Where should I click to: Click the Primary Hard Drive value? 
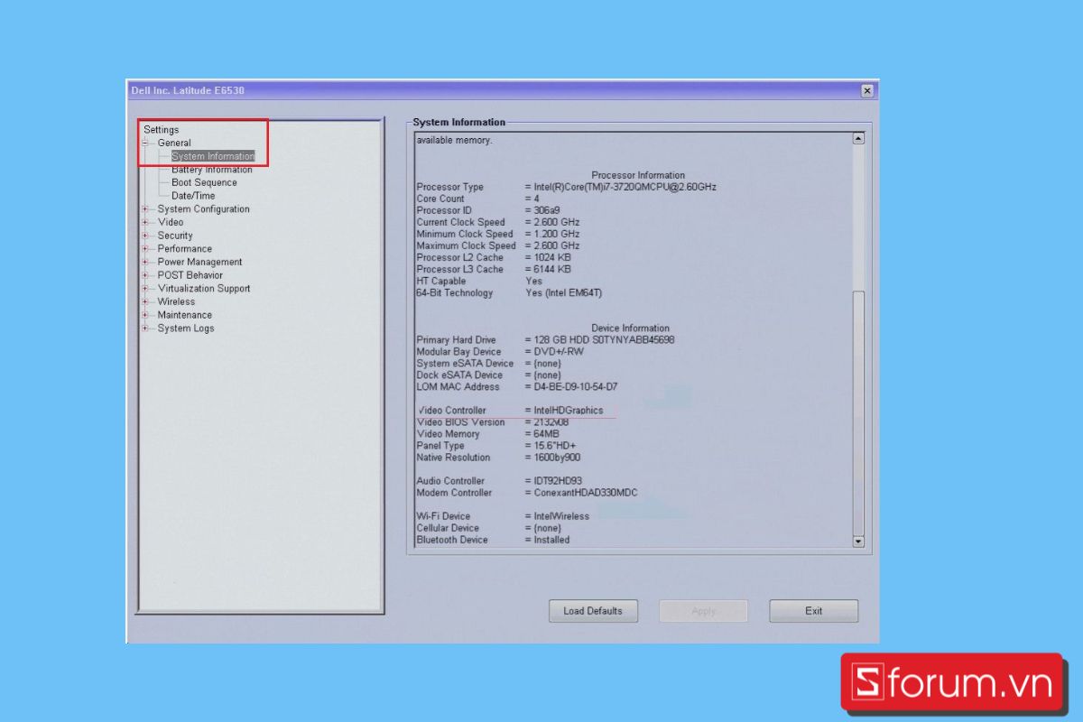coord(604,340)
